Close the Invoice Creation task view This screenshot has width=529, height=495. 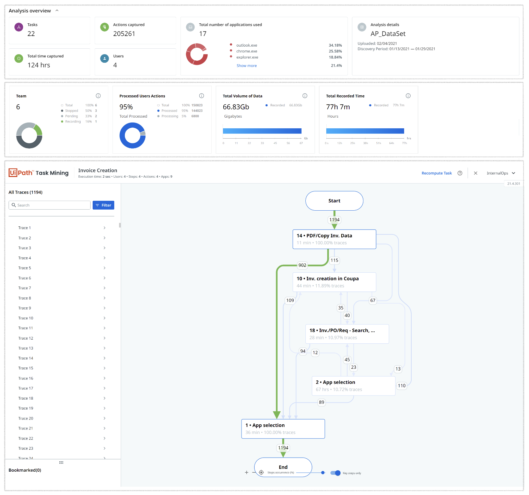coord(475,173)
